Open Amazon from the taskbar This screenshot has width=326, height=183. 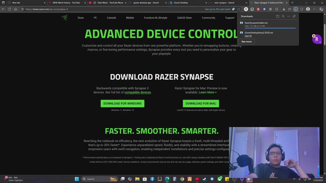160,179
